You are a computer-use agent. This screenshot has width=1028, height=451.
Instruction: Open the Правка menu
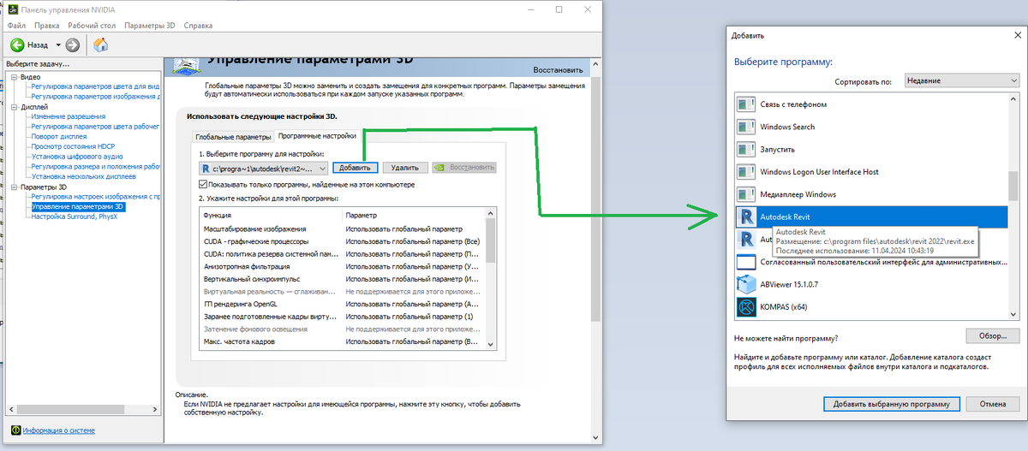click(47, 26)
